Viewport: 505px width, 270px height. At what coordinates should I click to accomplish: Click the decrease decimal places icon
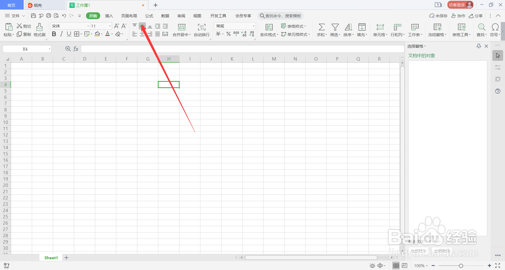point(252,34)
